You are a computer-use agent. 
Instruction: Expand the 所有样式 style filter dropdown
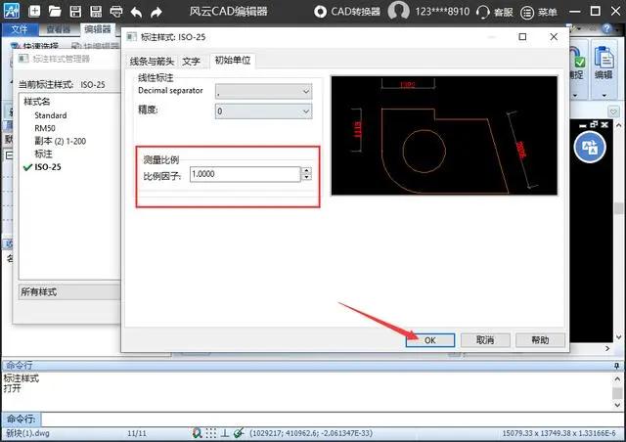(68, 292)
